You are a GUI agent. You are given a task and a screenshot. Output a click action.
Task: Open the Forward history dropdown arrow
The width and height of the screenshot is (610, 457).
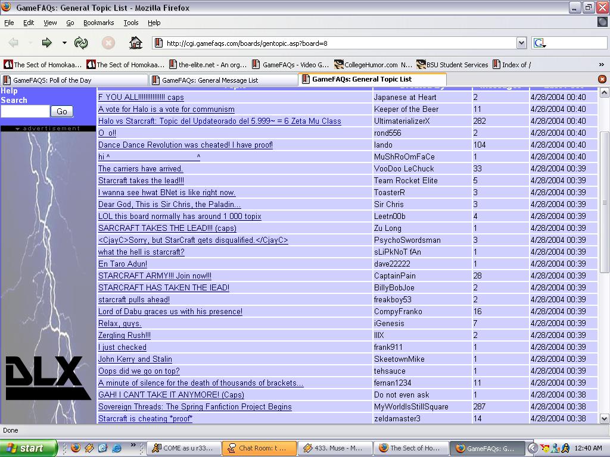(64, 43)
